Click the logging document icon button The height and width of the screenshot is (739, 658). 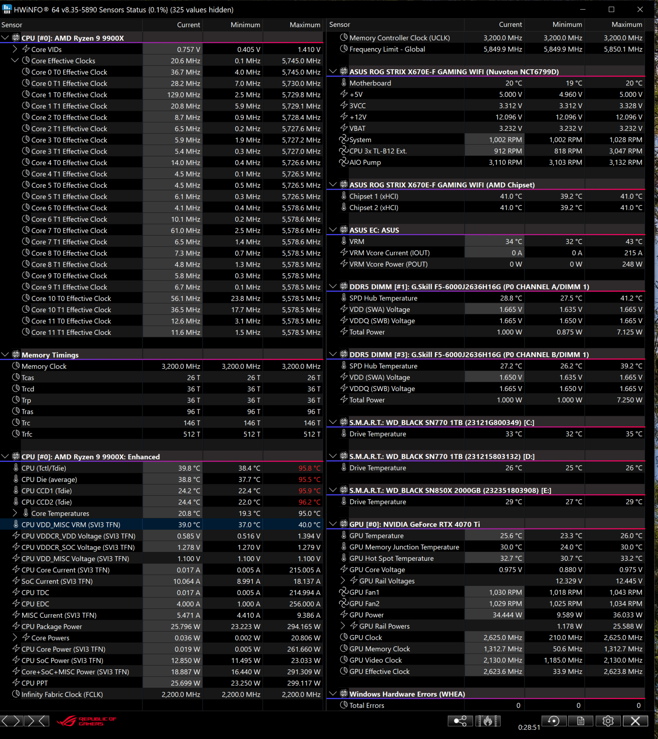[x=581, y=721]
